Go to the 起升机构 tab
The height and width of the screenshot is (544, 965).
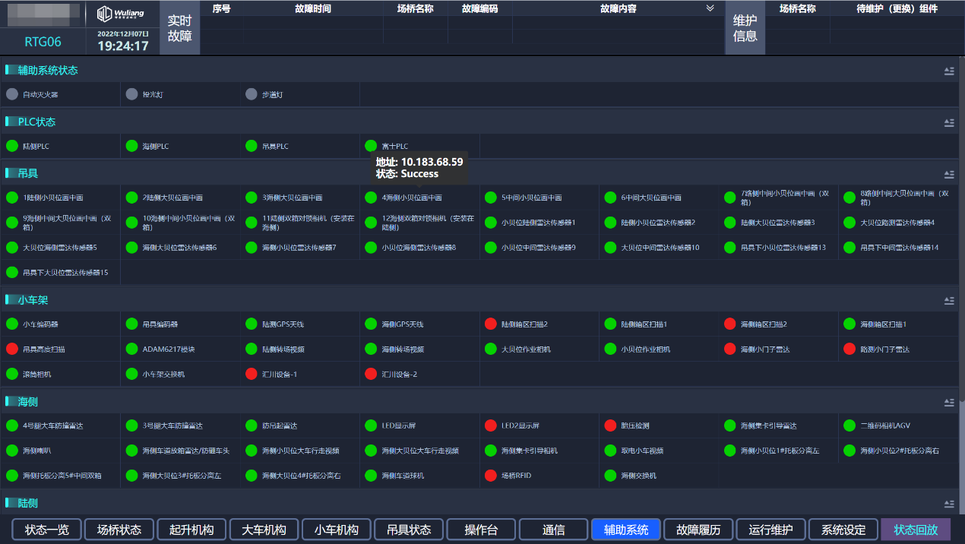point(191,530)
